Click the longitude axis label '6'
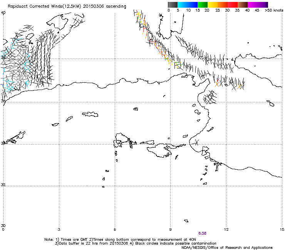 115,230
